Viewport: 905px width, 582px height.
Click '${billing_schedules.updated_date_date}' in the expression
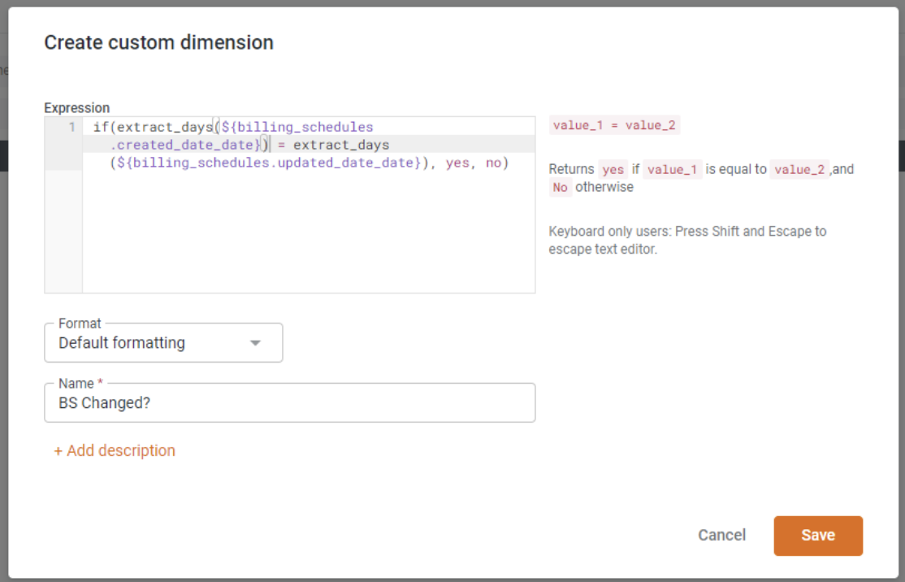click(x=269, y=163)
